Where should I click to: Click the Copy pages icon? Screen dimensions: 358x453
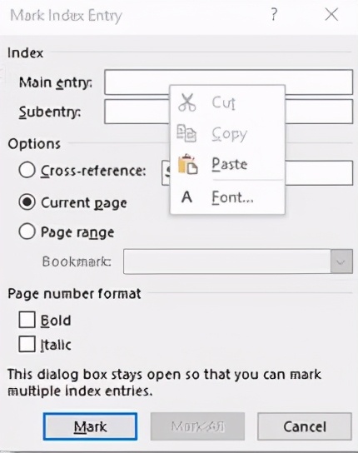point(186,133)
